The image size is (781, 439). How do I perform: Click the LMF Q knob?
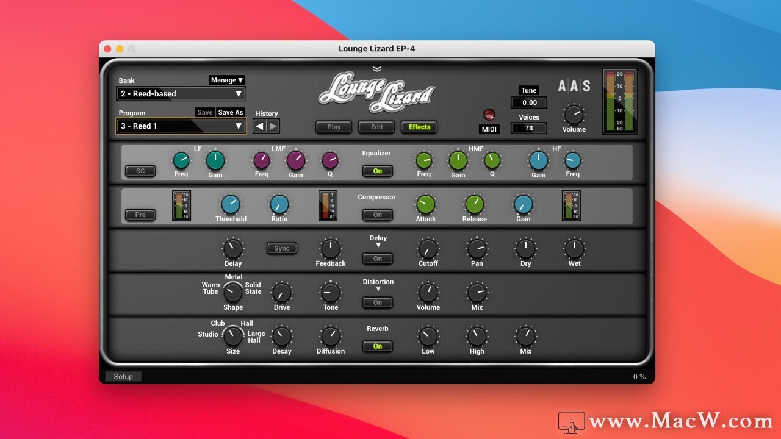[330, 160]
